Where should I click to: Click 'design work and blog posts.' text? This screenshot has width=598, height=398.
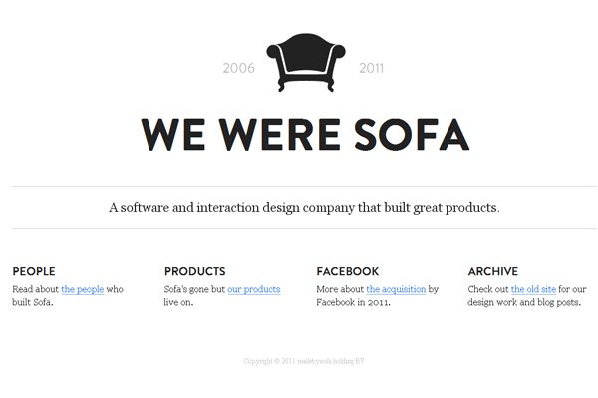pos(524,302)
